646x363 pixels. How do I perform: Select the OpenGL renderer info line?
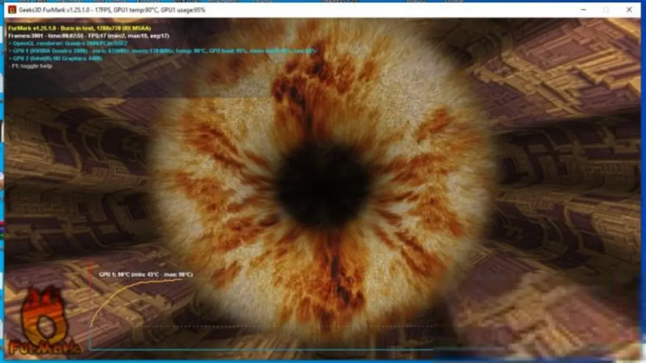point(67,43)
